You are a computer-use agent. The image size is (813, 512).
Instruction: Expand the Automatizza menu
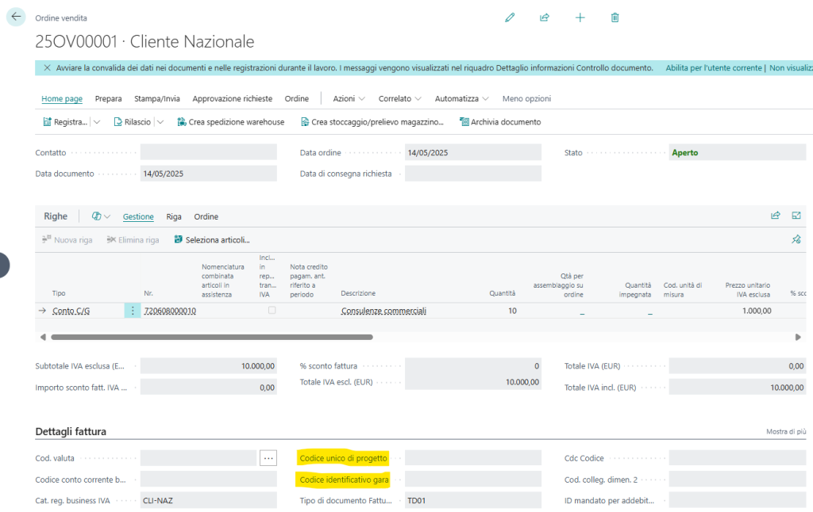(461, 99)
